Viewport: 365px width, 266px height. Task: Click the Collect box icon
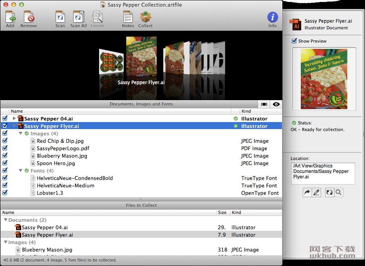[x=145, y=17]
